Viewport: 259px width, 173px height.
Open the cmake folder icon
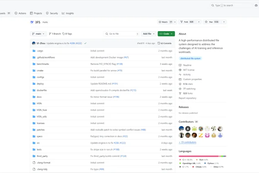coord(34,70)
